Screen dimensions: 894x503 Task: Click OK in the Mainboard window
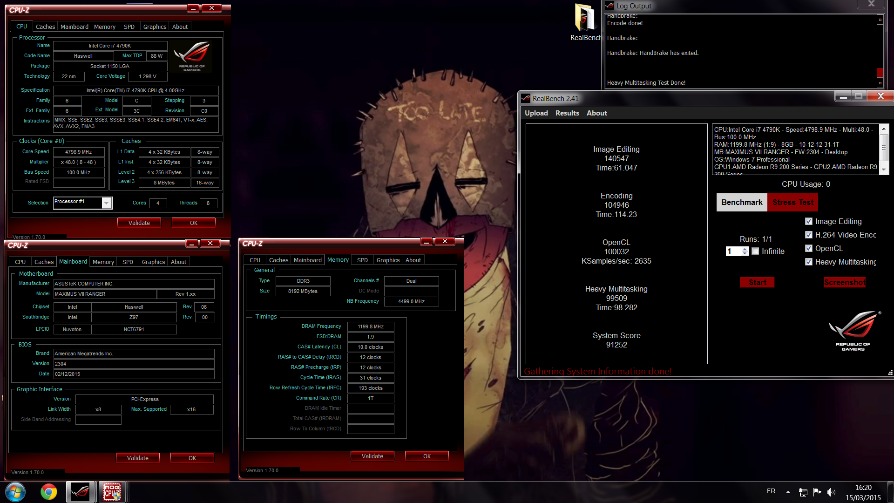click(192, 458)
